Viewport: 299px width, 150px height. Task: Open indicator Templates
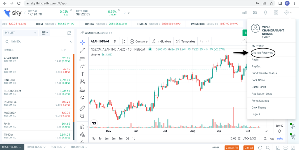pyautogui.click(x=185, y=41)
